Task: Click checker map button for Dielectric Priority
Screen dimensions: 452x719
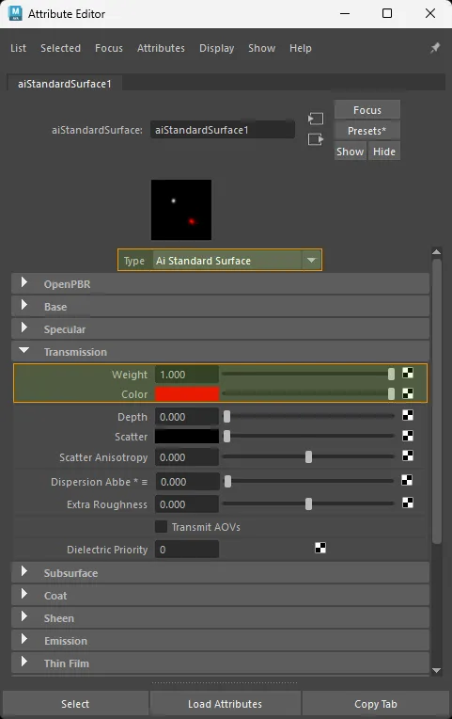Action: (x=320, y=548)
